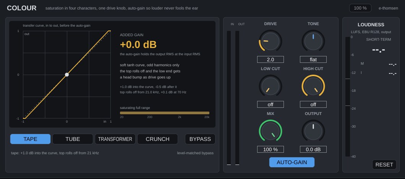The image size is (405, 179).
Task: Click the DRIVE knob
Action: pyautogui.click(x=271, y=41)
